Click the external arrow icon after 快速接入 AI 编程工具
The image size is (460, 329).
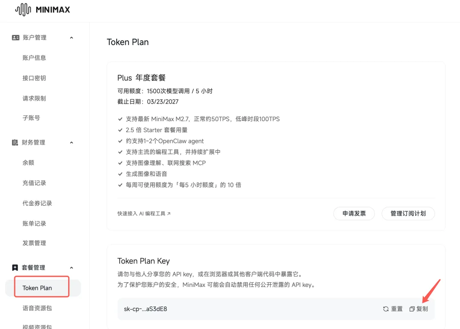[x=169, y=214]
